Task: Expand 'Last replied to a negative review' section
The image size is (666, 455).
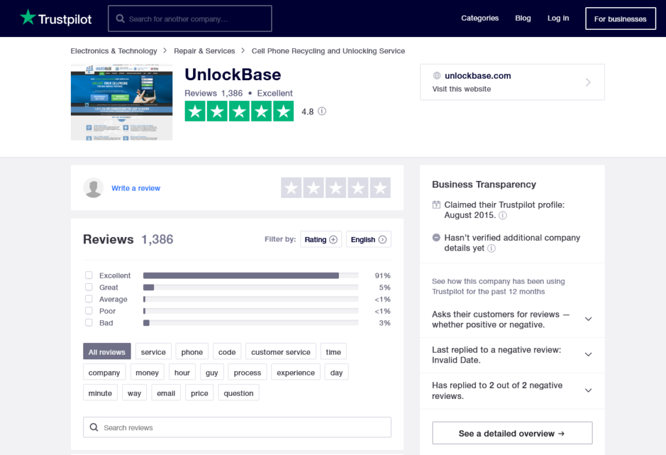Action: click(x=588, y=355)
